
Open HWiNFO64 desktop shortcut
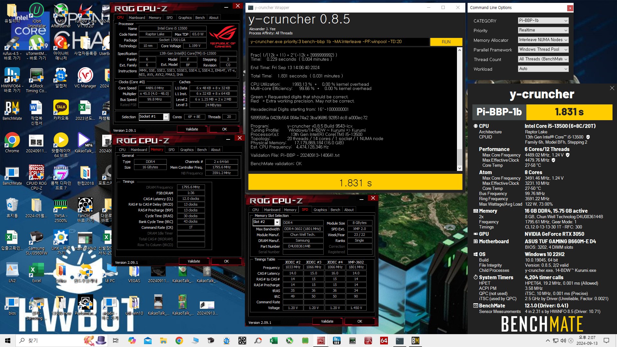(12, 80)
